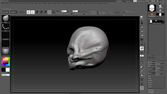167x94 pixels.
Task: Toggle the Zadd button
Action: coord(75,11)
